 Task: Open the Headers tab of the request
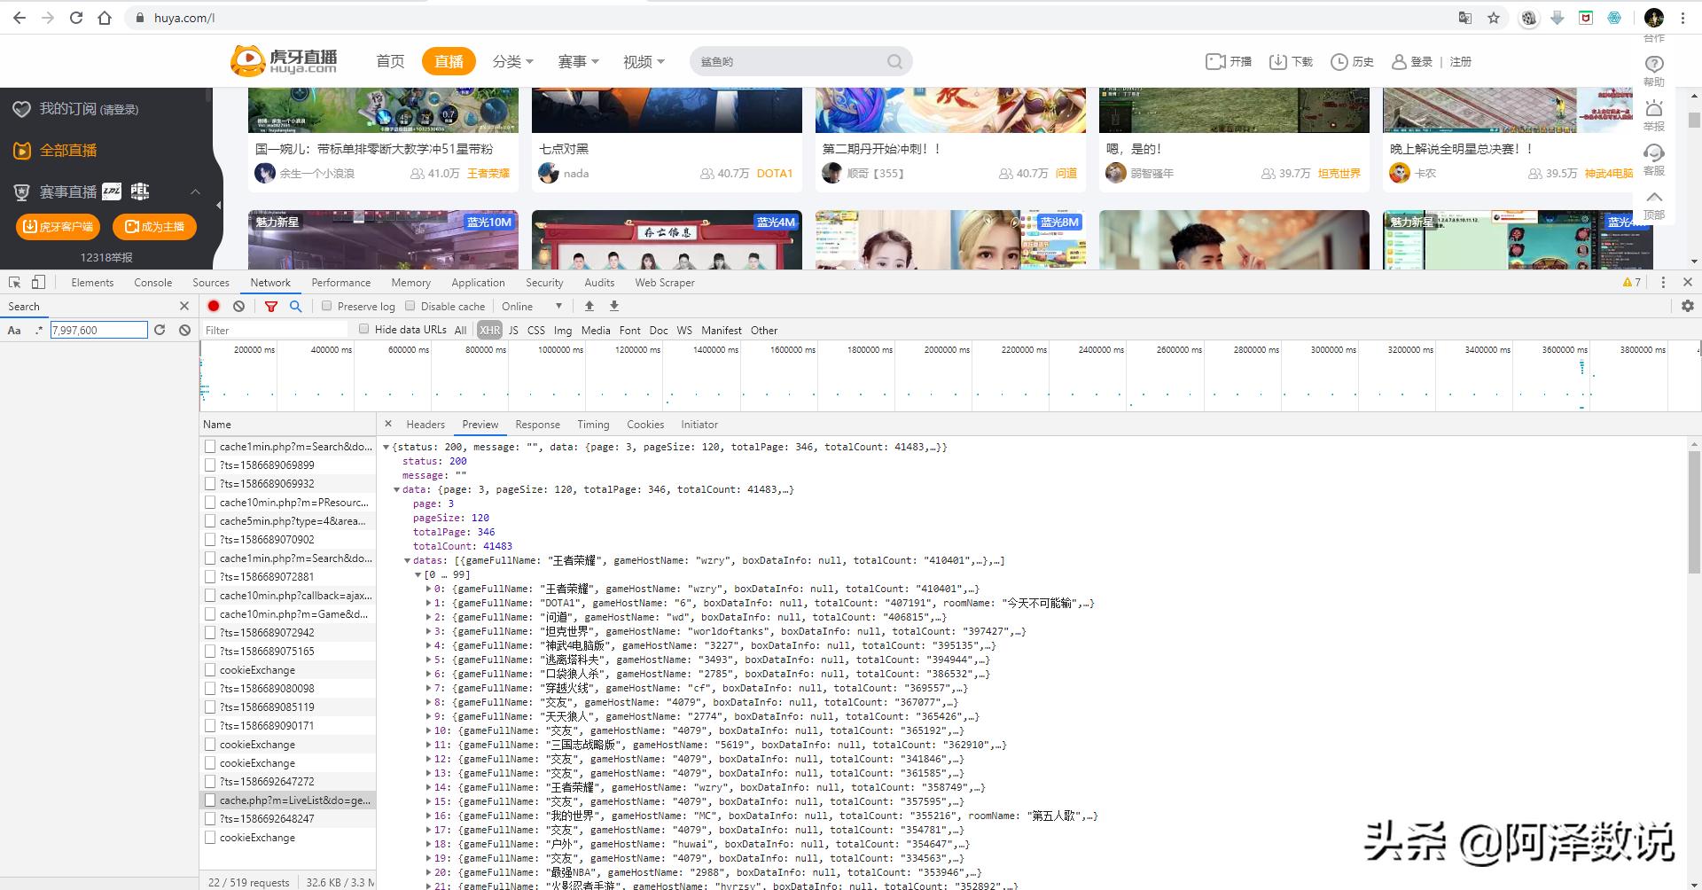click(425, 424)
